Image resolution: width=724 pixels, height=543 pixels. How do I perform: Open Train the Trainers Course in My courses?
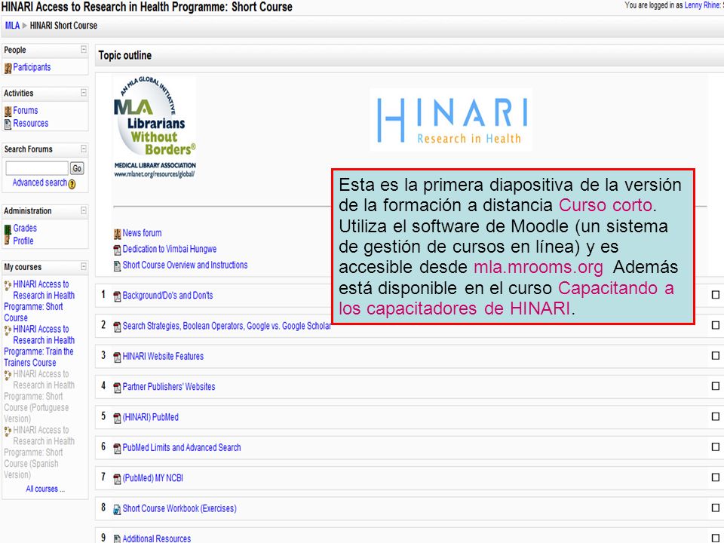39,346
